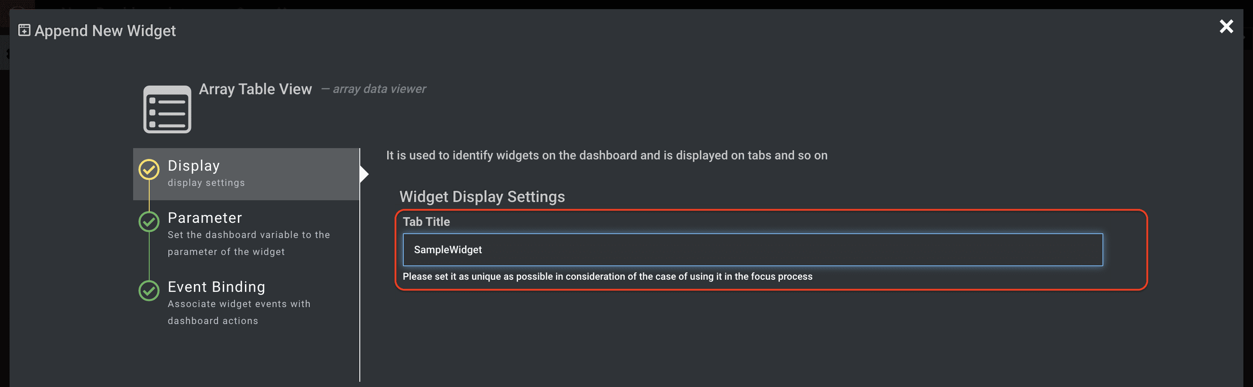Open the Display settings step

pyautogui.click(x=246, y=174)
